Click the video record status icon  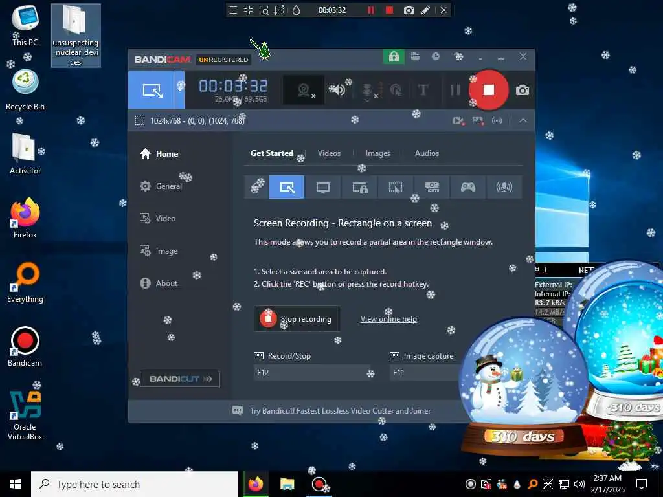pos(459,121)
